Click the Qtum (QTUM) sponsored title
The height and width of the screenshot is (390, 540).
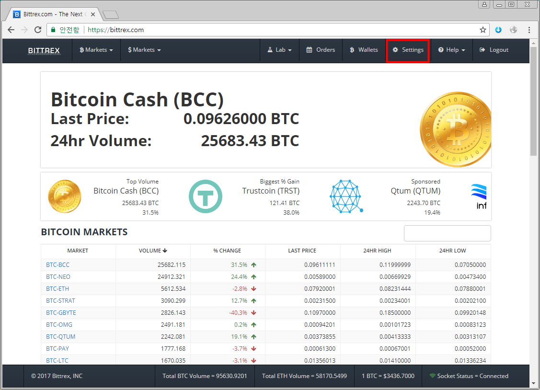[416, 191]
